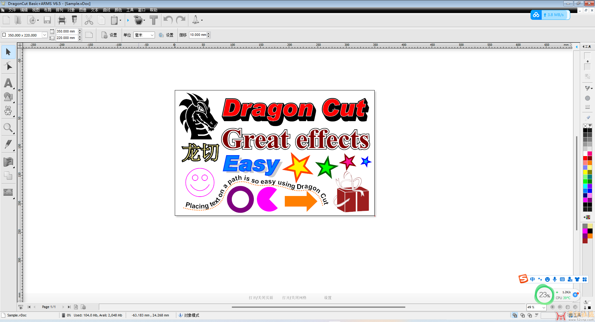Expand the funnel fill dropdown in tools panel
Viewport: 595px width, 322px height.
click(x=592, y=89)
